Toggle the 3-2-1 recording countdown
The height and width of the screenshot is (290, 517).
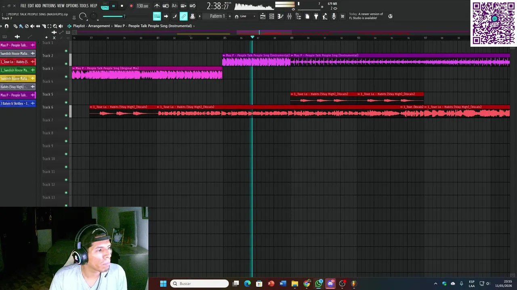pos(174,6)
